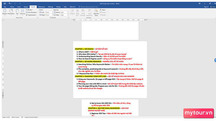Open the Undo history dropdown arrow
This screenshot has height=121, width=216.
[x=12, y=3]
